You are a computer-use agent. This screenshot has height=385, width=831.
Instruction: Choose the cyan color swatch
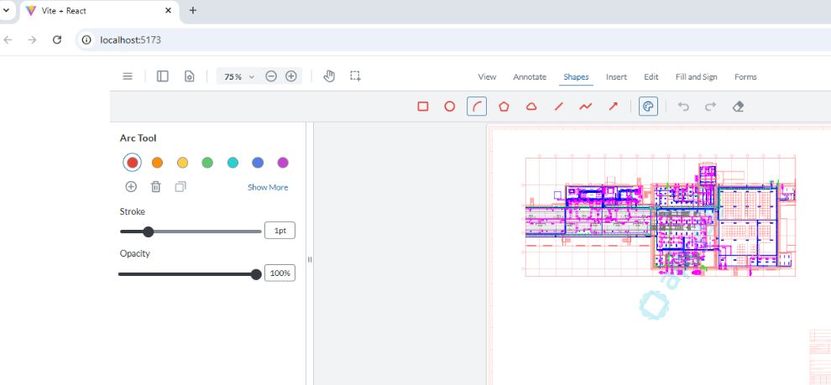point(233,163)
